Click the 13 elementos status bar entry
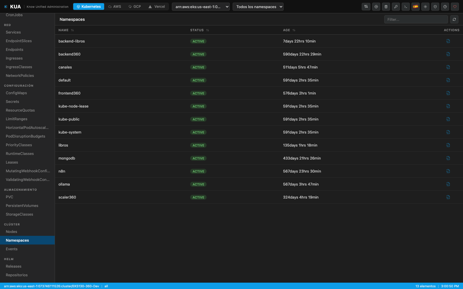Image resolution: width=463 pixels, height=289 pixels. point(425,286)
